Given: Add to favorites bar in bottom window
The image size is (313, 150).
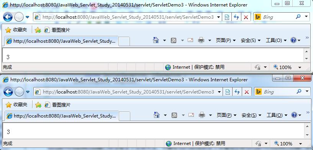Looking at the screenshot, I should (x=38, y=105).
